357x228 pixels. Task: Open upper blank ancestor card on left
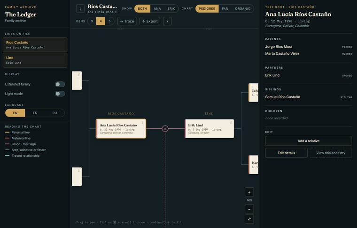[77, 81]
